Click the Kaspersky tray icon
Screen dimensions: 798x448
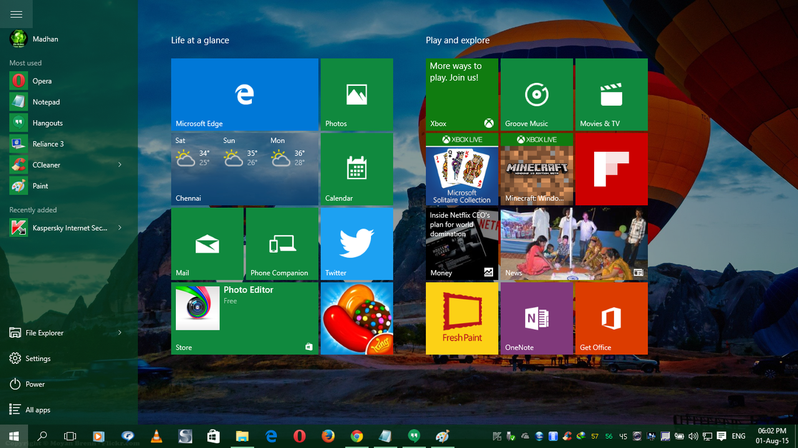[x=497, y=436]
